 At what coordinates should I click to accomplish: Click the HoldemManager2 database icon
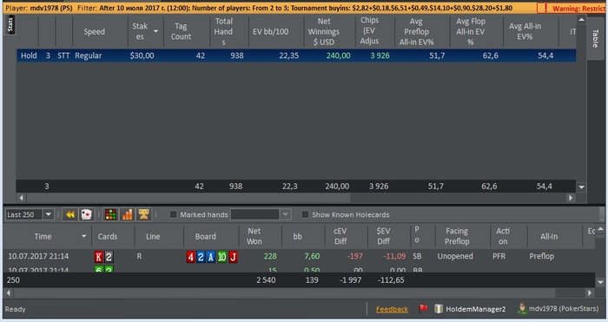tap(438, 309)
